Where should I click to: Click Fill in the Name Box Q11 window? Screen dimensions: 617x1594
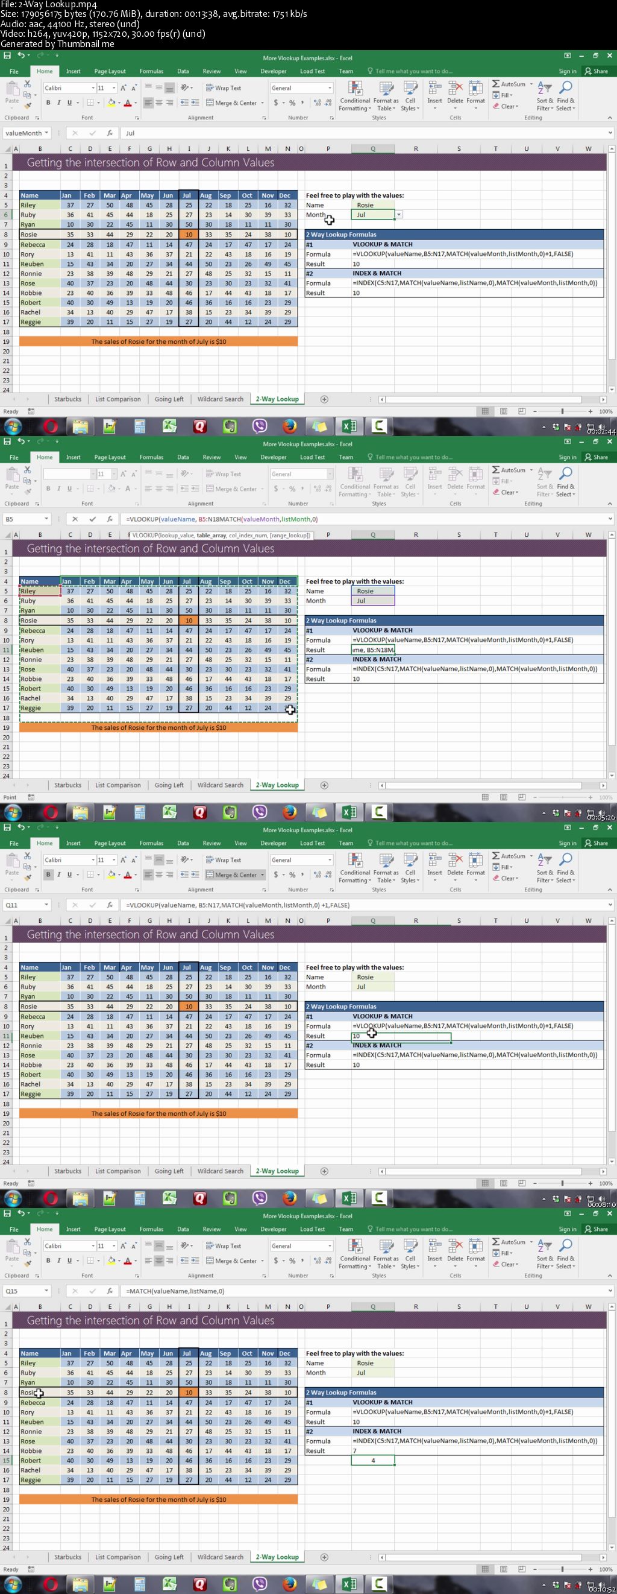(503, 867)
